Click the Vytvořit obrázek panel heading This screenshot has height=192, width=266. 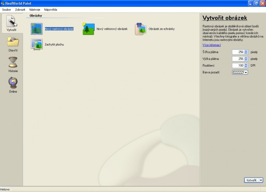(x=225, y=18)
